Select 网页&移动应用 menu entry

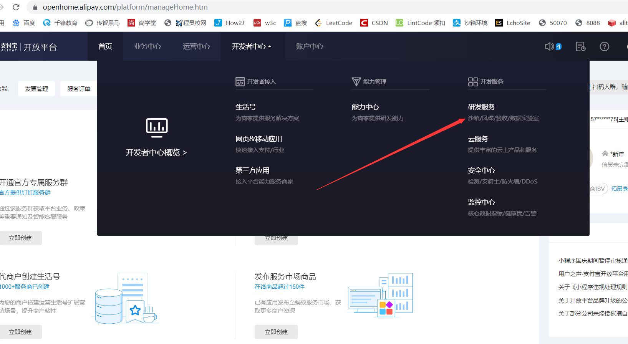pyautogui.click(x=259, y=139)
